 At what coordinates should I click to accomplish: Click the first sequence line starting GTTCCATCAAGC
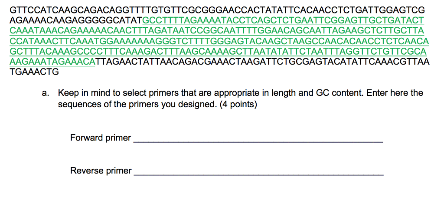217,10
